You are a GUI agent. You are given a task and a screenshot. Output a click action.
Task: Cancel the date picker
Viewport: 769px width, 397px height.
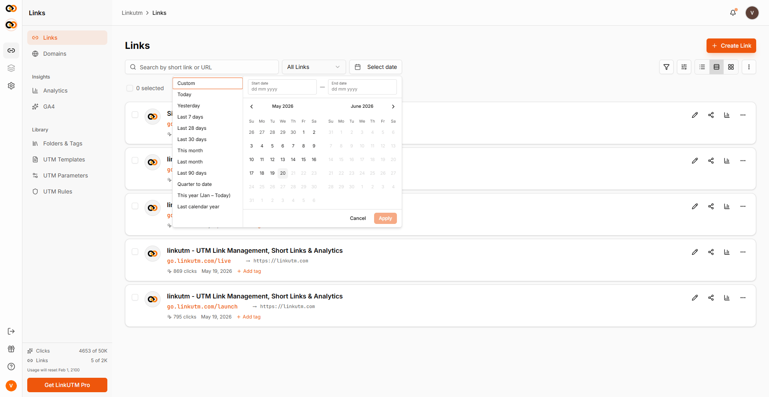358,218
